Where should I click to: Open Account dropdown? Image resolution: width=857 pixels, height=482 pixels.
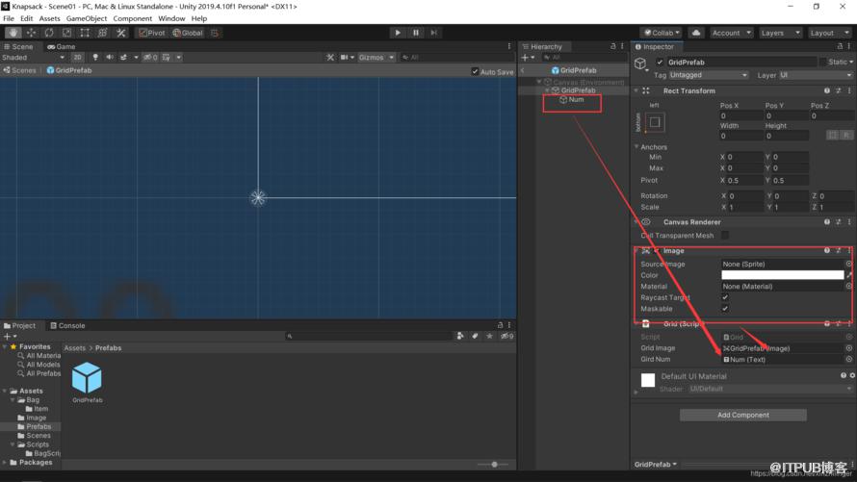[x=731, y=33]
